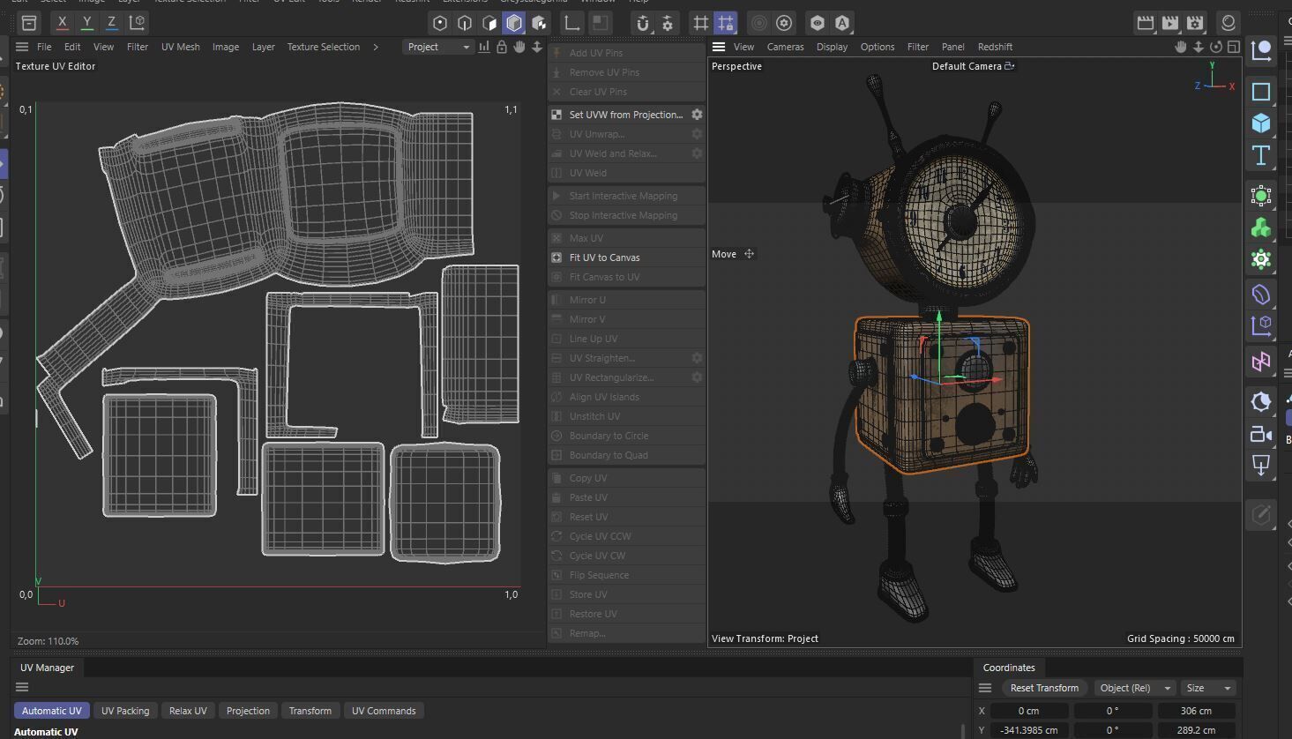Select Points mode hexagon icon
This screenshot has height=739, width=1292.
440,23
